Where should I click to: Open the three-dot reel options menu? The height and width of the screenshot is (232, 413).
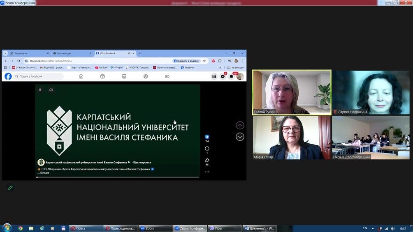click(x=207, y=172)
